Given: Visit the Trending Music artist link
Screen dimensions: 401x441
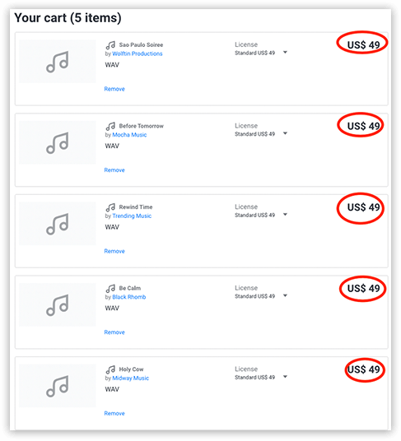Looking at the screenshot, I should [x=132, y=216].
